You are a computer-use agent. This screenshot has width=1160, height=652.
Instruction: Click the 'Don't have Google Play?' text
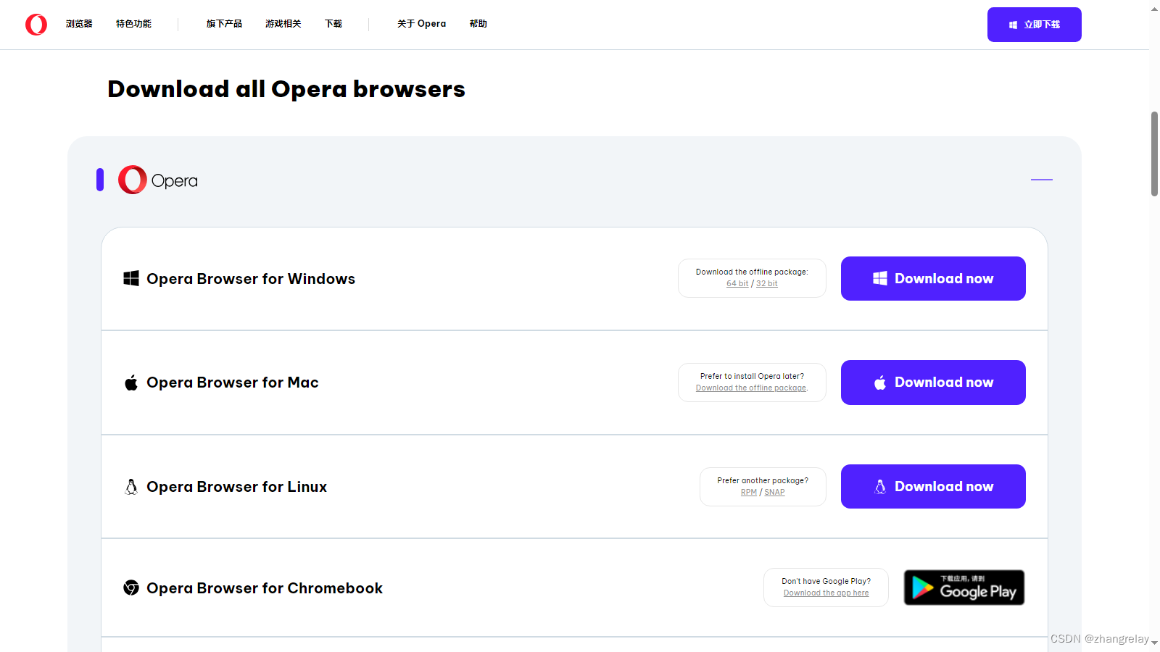point(826,581)
